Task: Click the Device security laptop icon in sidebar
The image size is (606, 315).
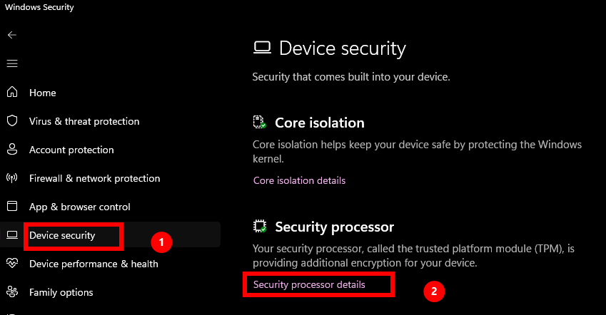Action: (12, 235)
